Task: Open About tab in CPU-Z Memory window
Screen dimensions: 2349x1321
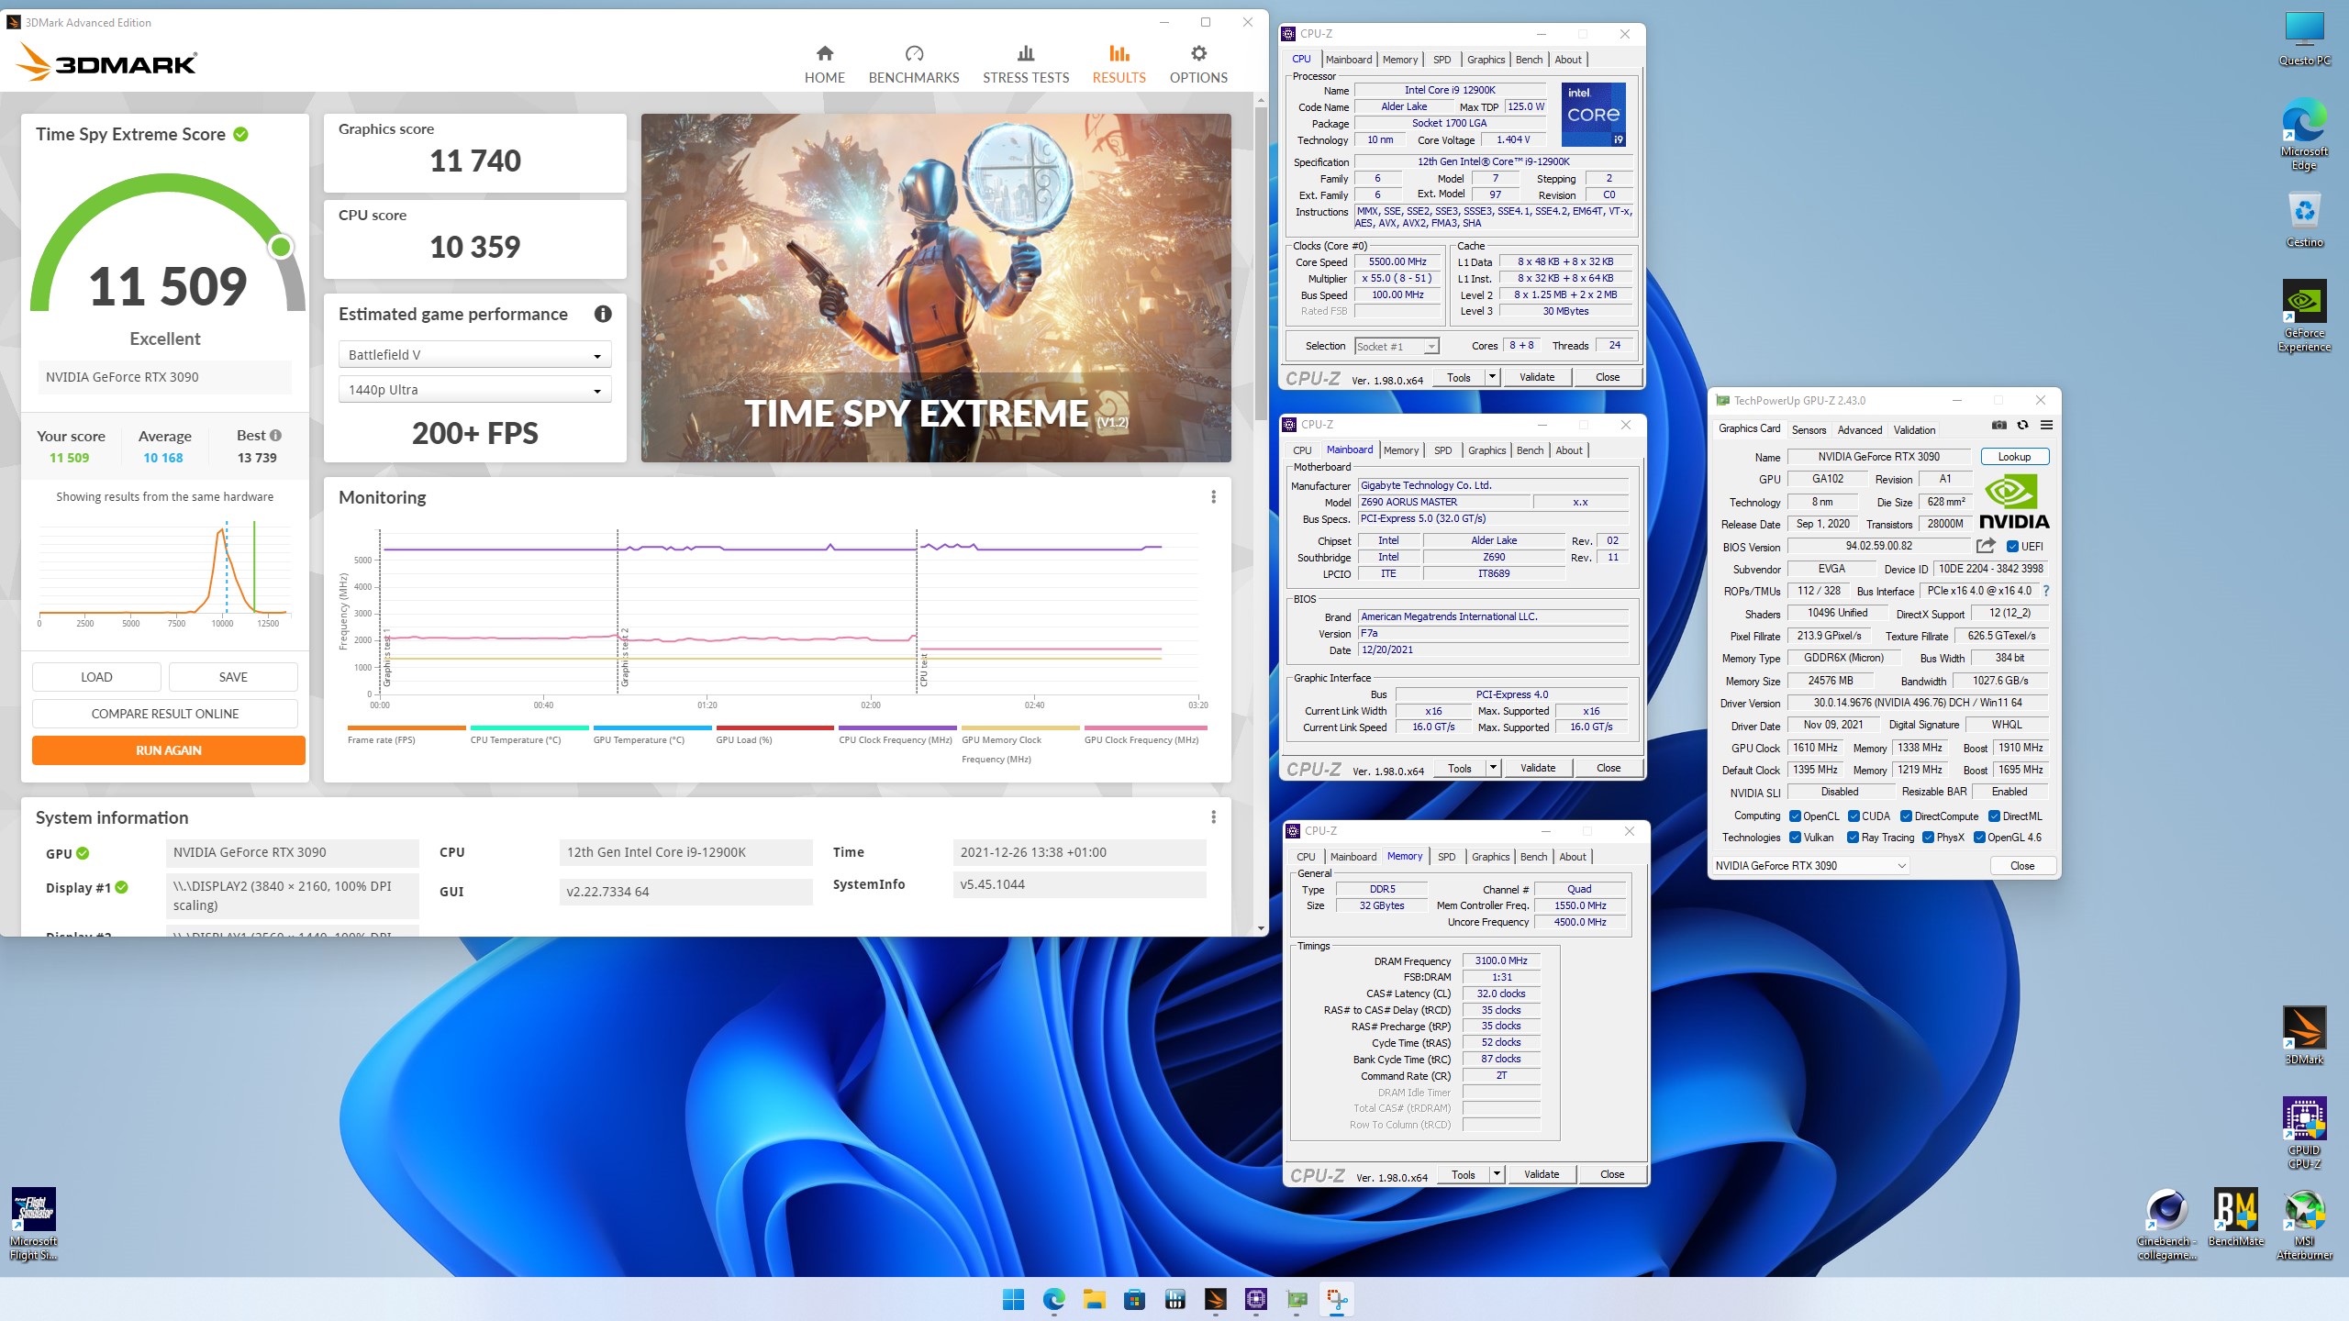Action: click(x=1573, y=857)
